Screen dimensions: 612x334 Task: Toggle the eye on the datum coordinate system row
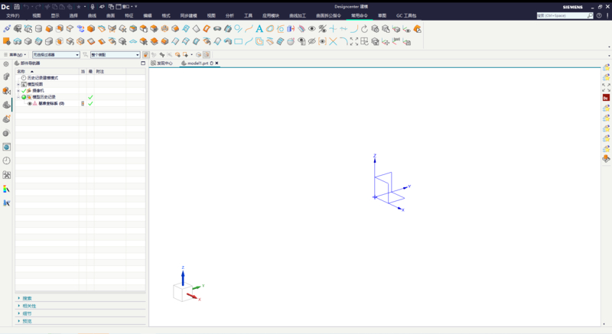click(30, 104)
